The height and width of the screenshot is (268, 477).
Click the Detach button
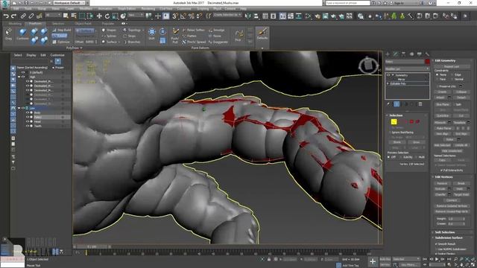461,98
